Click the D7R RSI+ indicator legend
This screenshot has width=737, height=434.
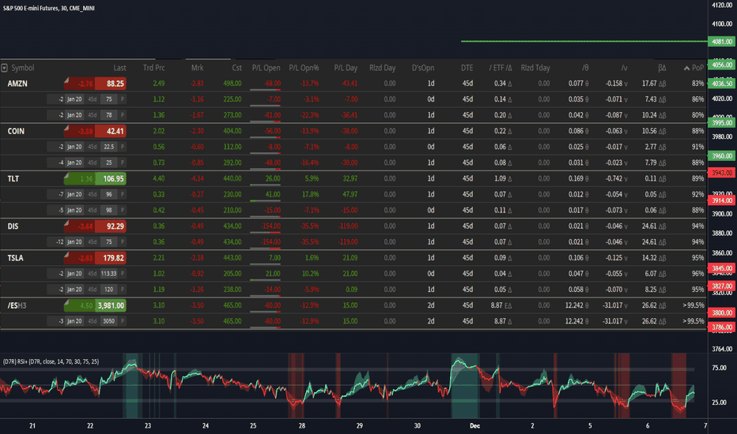click(x=51, y=361)
